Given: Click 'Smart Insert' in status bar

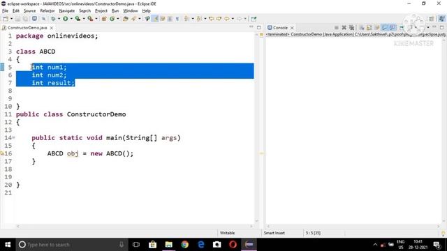Looking at the screenshot, I should [x=274, y=233].
